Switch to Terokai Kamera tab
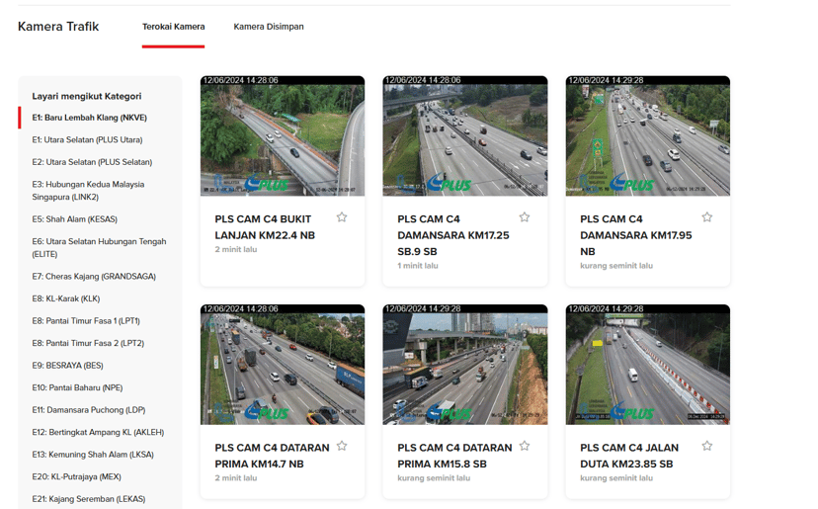Viewport: 818px width, 509px height. 173,27
